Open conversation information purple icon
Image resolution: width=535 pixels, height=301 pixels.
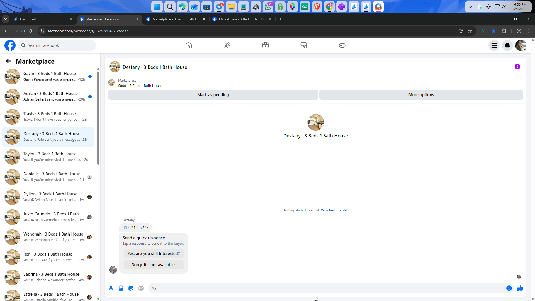[517, 67]
